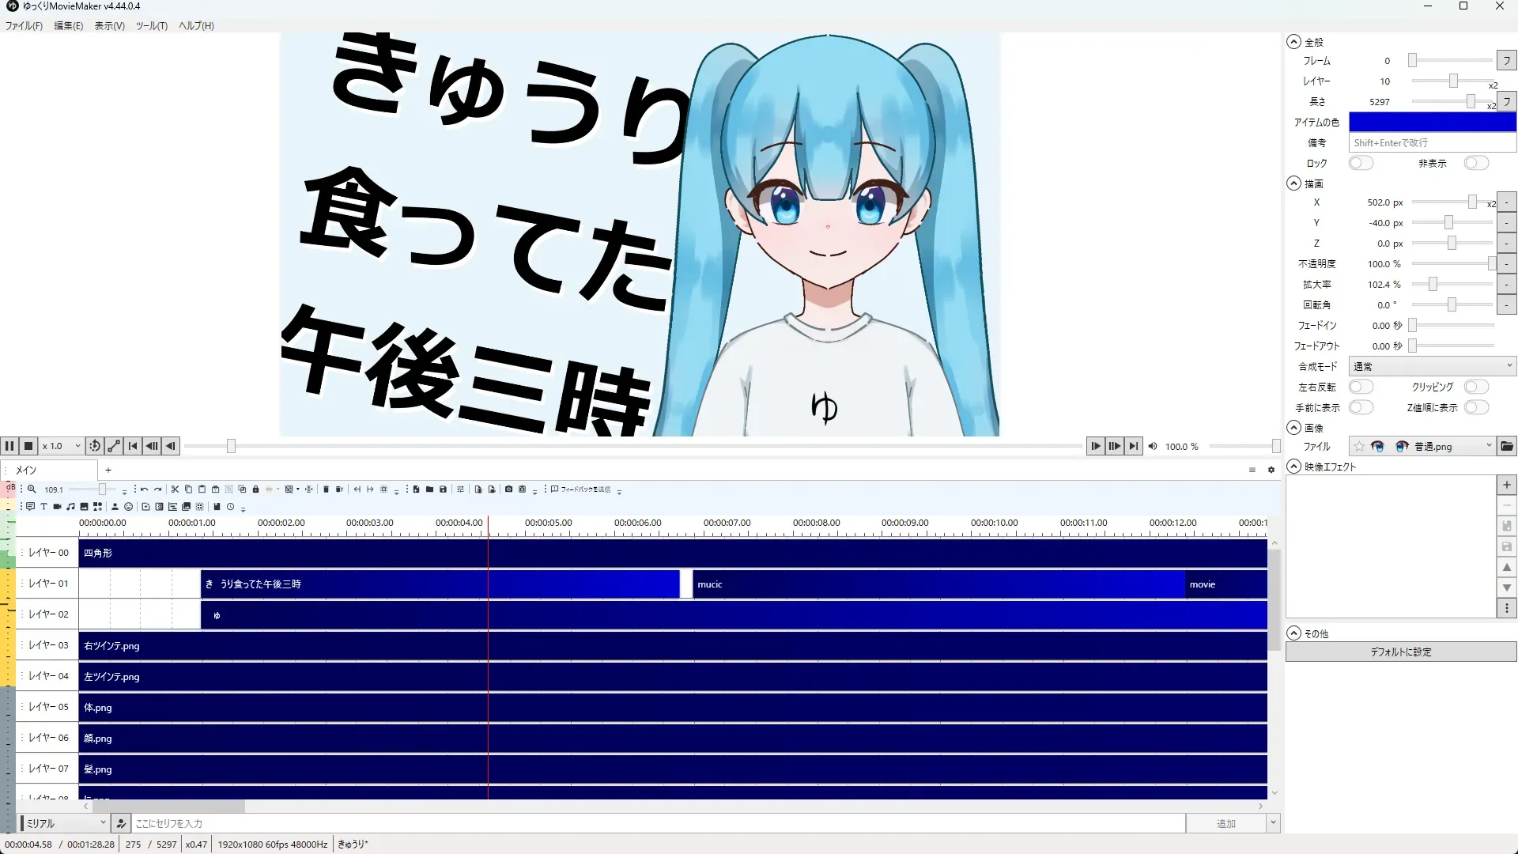The width and height of the screenshot is (1518, 854).
Task: Open the ファイル(F) menu
Action: [24, 26]
